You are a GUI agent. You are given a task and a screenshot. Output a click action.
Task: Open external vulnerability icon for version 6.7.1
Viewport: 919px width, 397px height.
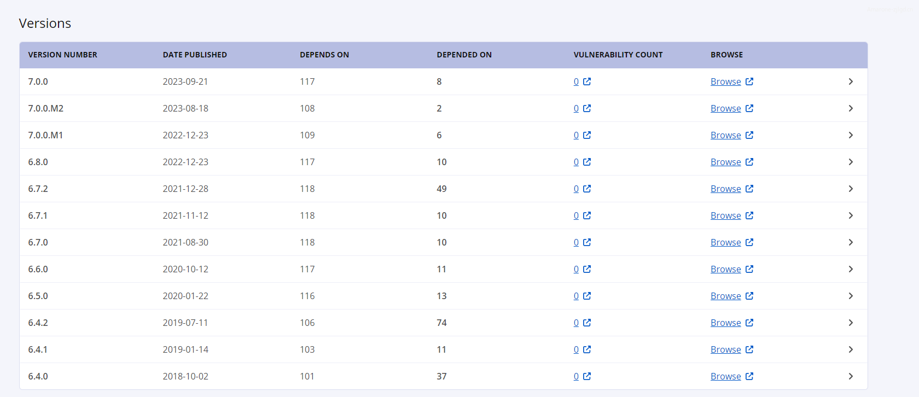(x=587, y=215)
